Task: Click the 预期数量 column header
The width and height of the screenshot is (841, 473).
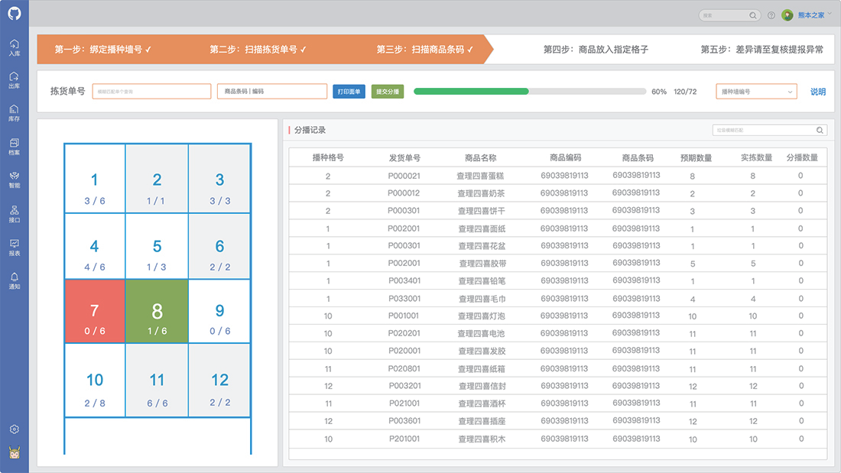Action: pyautogui.click(x=697, y=157)
